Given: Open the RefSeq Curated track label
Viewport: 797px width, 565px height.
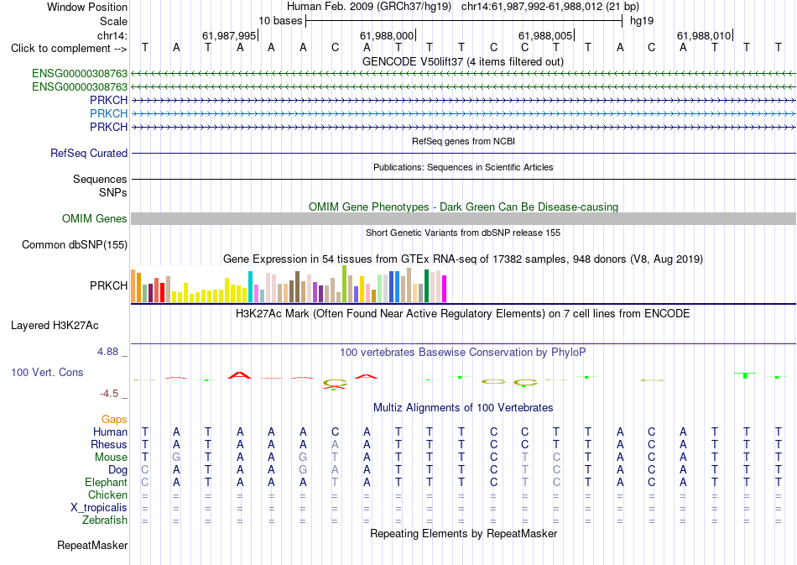Looking at the screenshot, I should 88,153.
